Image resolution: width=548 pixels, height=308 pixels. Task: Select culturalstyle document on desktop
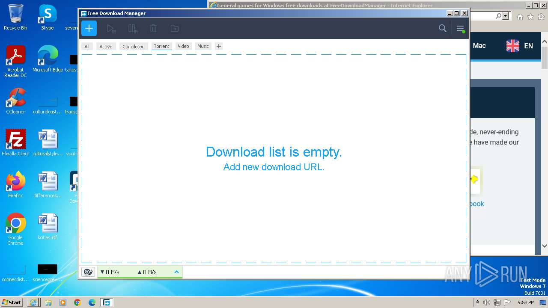pyautogui.click(x=48, y=143)
